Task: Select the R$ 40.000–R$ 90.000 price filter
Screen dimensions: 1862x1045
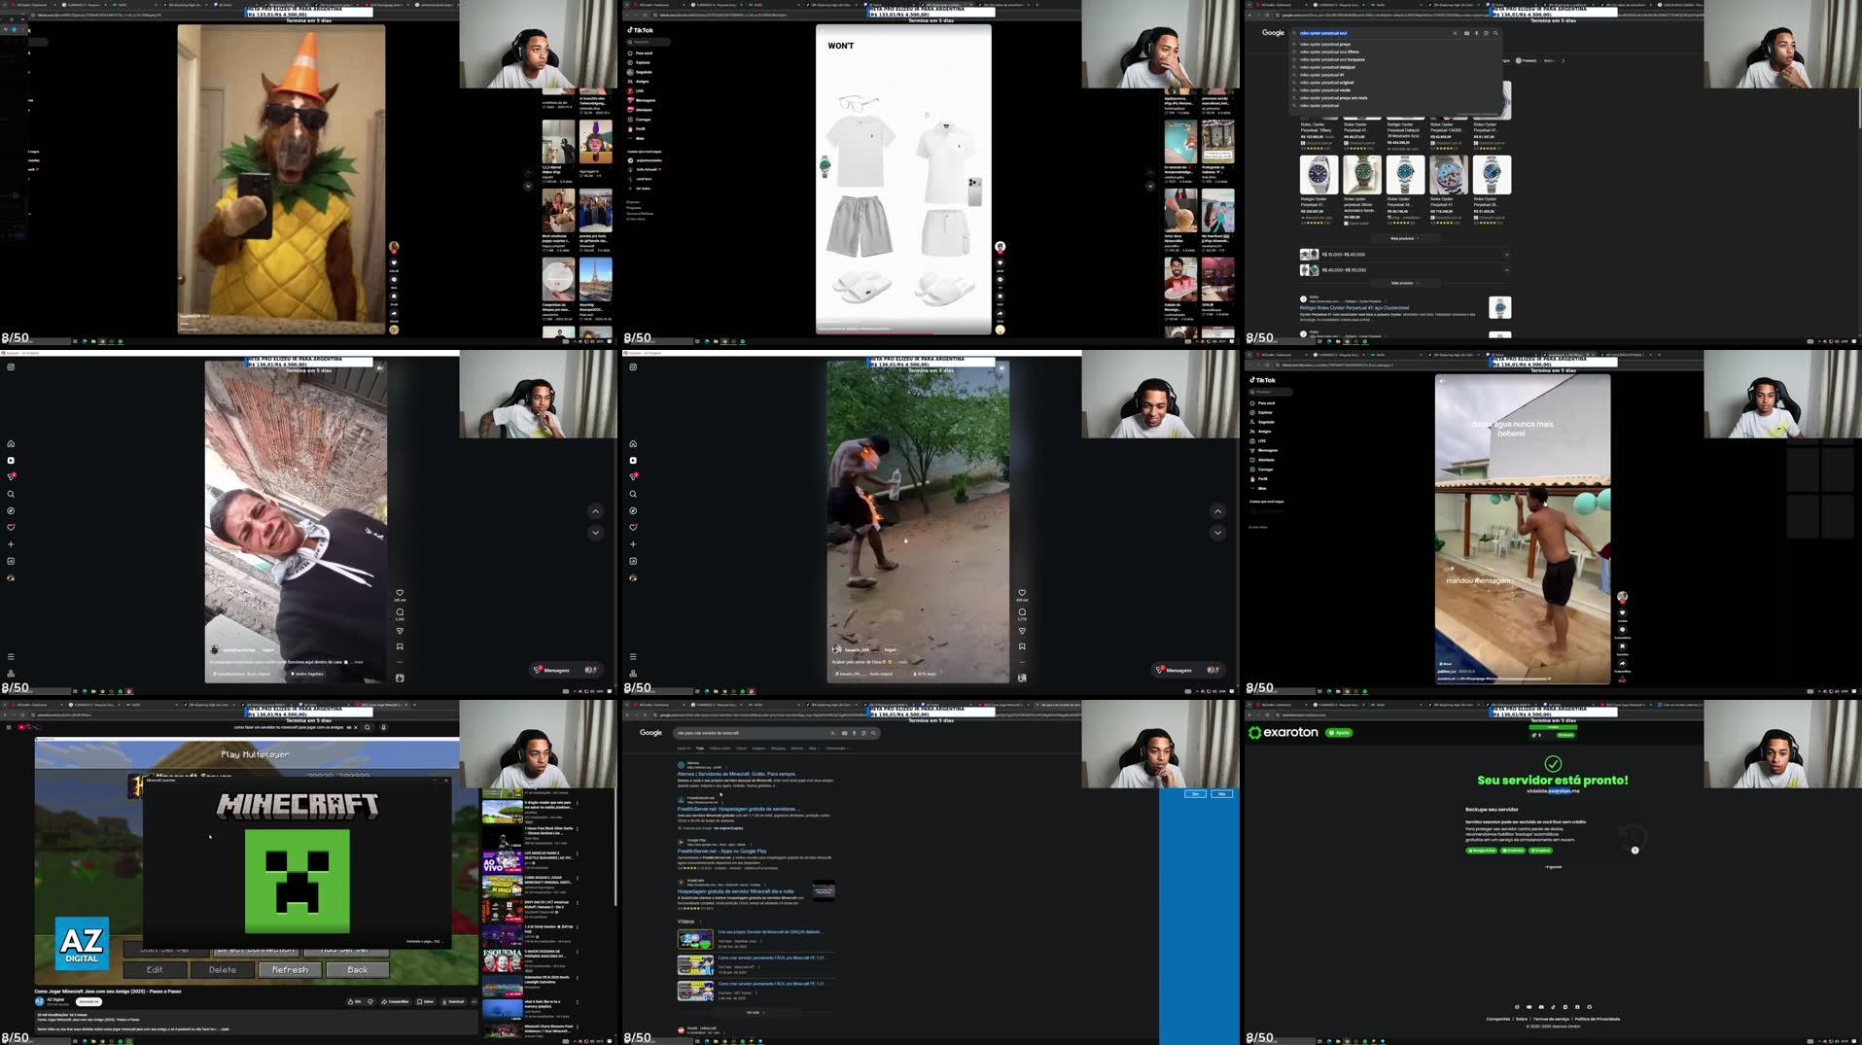Action: tap(1344, 268)
